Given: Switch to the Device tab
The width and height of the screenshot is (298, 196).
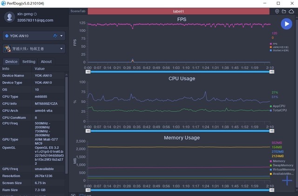Looking at the screenshot, I should point(11,61).
